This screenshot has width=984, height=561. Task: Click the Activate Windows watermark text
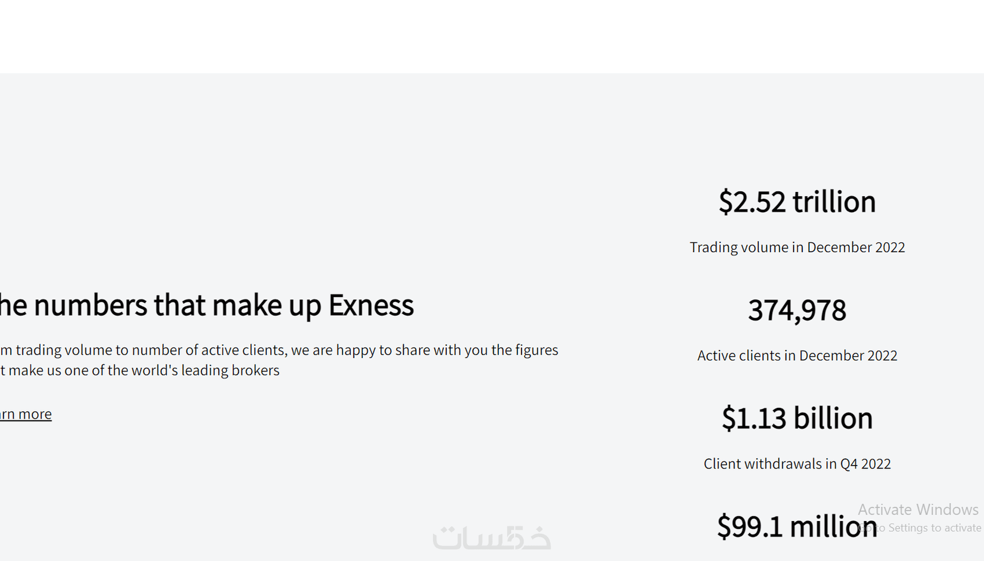918,510
